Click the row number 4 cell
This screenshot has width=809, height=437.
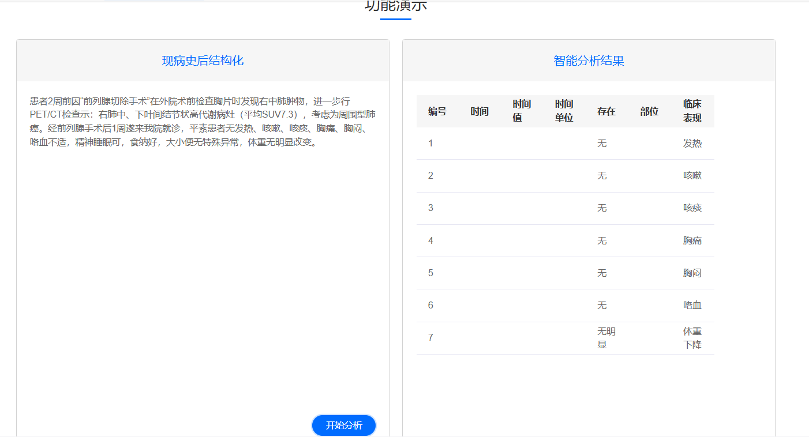coord(430,240)
